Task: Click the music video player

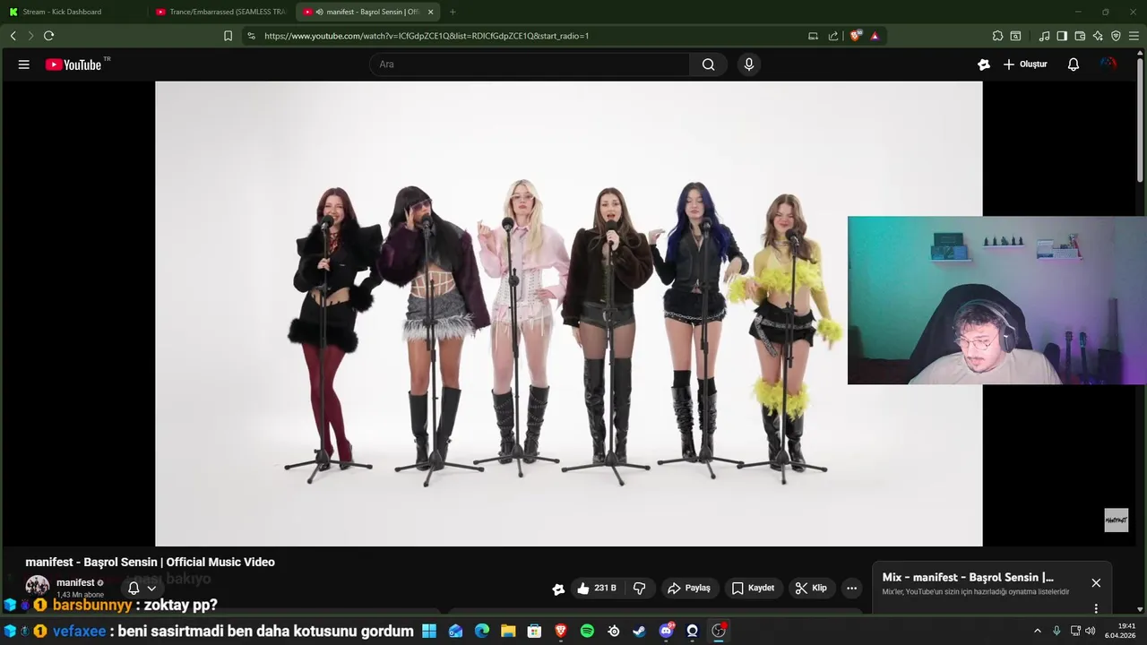Action: point(568,314)
